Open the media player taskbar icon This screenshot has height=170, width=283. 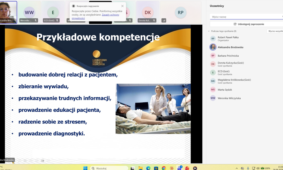pyautogui.click(x=195, y=168)
